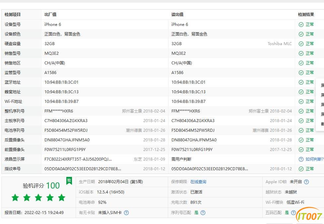Select the 蓝牙地址 row label

13,82
